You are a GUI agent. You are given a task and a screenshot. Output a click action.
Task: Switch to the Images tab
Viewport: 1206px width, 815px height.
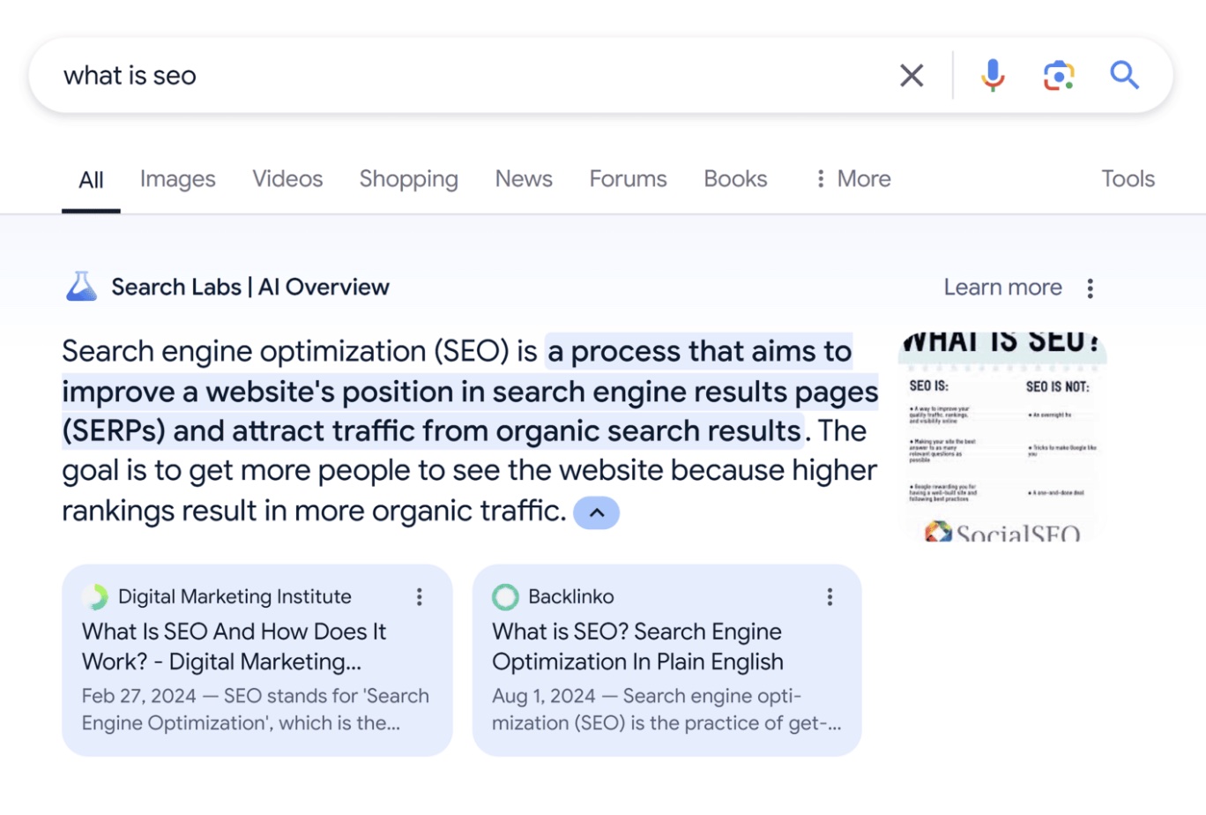click(x=177, y=179)
